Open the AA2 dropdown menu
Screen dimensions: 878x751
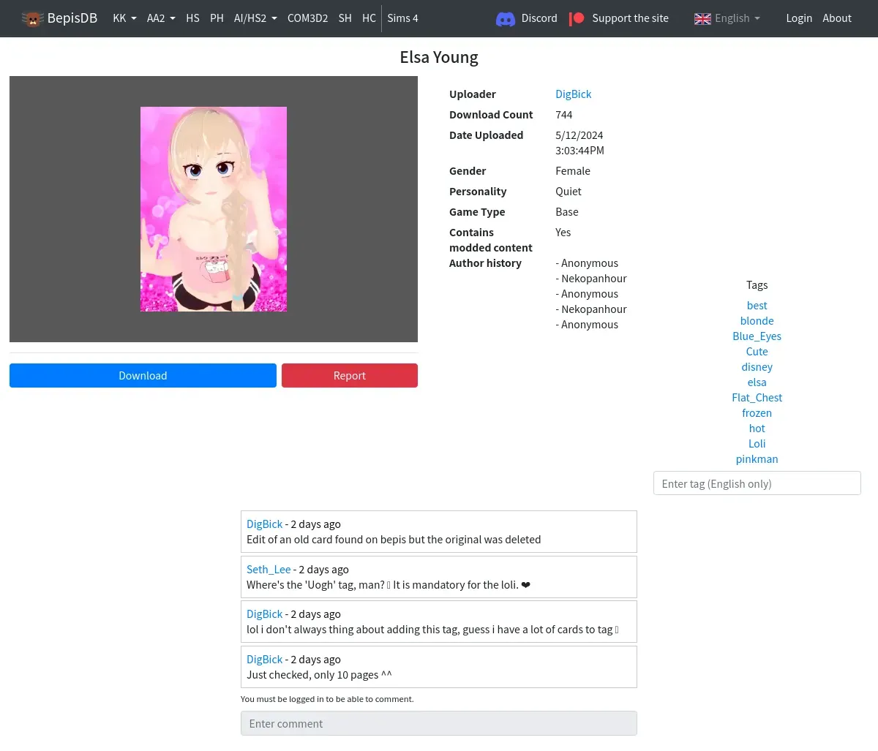click(x=161, y=18)
